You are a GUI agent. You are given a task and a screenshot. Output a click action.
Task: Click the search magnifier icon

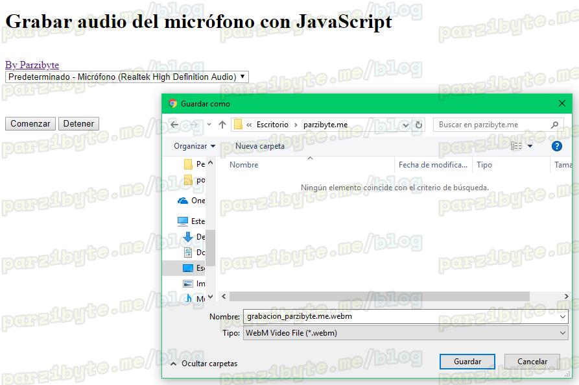click(554, 125)
